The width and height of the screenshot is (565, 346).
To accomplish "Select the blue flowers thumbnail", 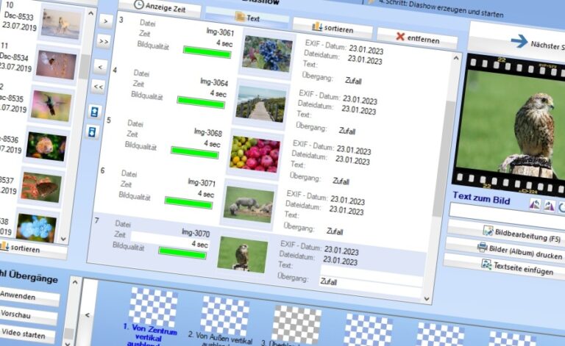I will 36,228.
